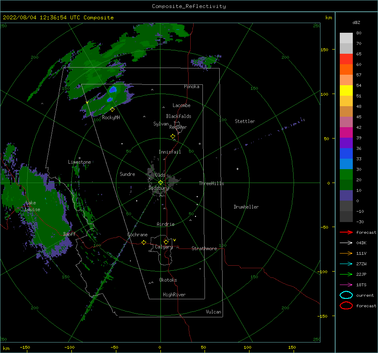This screenshot has height=353, width=378.
Task: Select the light gray 70 dBZ swatch
Action: click(x=346, y=38)
